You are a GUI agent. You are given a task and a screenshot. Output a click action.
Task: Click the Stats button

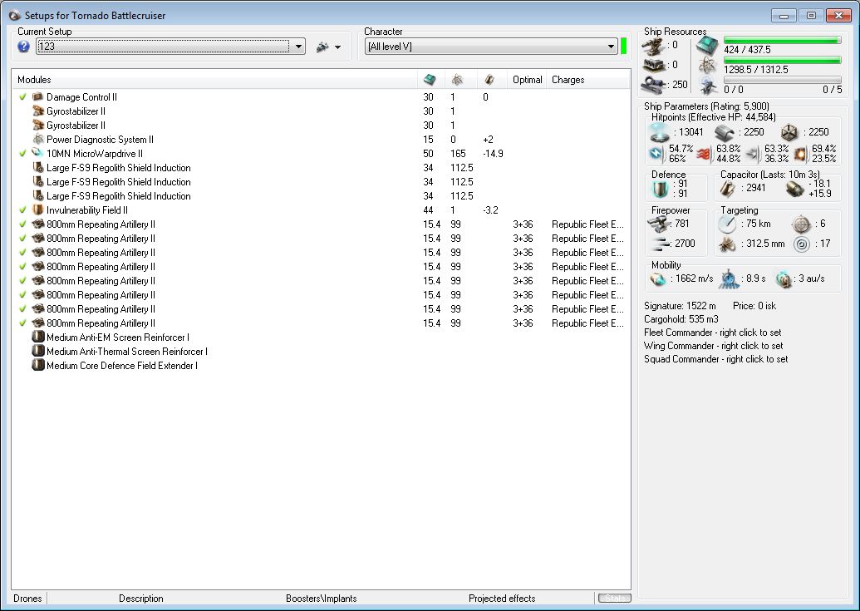613,598
